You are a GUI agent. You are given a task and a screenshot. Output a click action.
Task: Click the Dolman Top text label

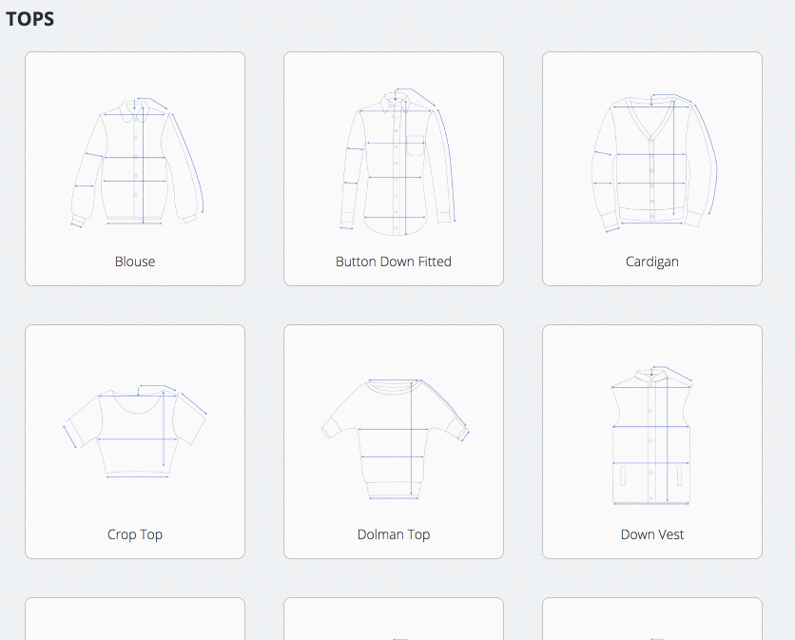click(x=393, y=534)
